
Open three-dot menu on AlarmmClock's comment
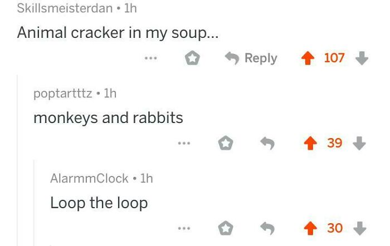184,228
